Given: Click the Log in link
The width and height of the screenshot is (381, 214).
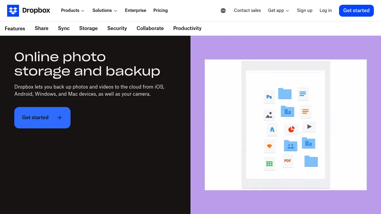Looking at the screenshot, I should (x=326, y=10).
